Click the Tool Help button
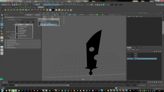The height and width of the screenshot is (92, 164). (x=37, y=15)
